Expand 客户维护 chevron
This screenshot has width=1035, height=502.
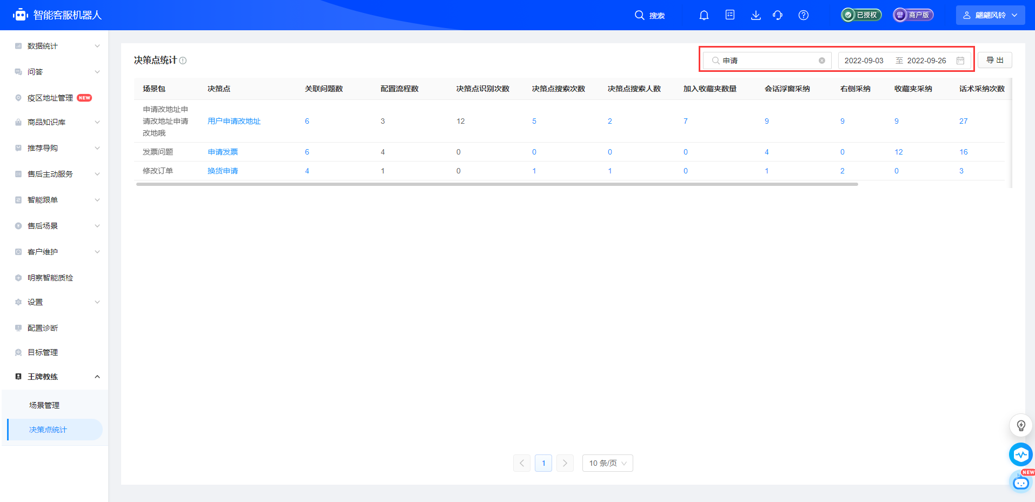(97, 252)
